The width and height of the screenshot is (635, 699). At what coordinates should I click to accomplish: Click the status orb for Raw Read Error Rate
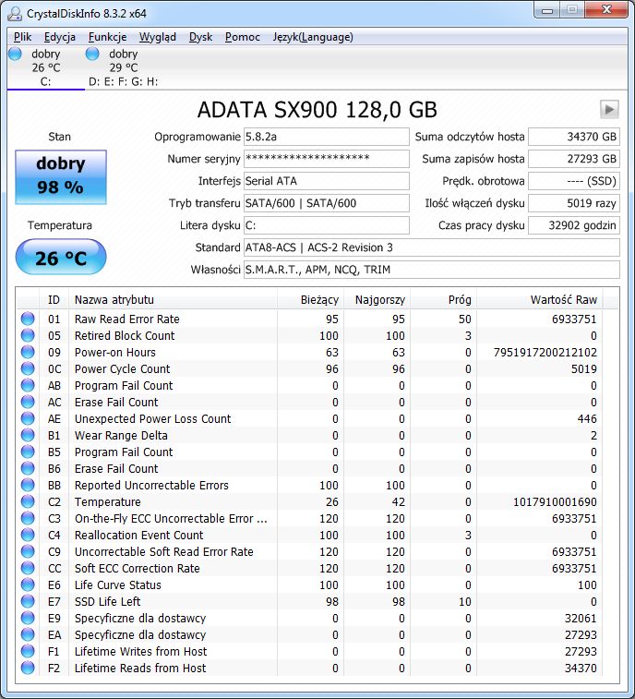(x=28, y=319)
